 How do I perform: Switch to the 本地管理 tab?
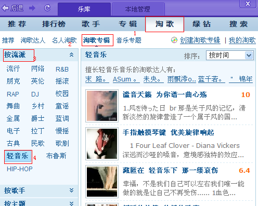[138, 9]
